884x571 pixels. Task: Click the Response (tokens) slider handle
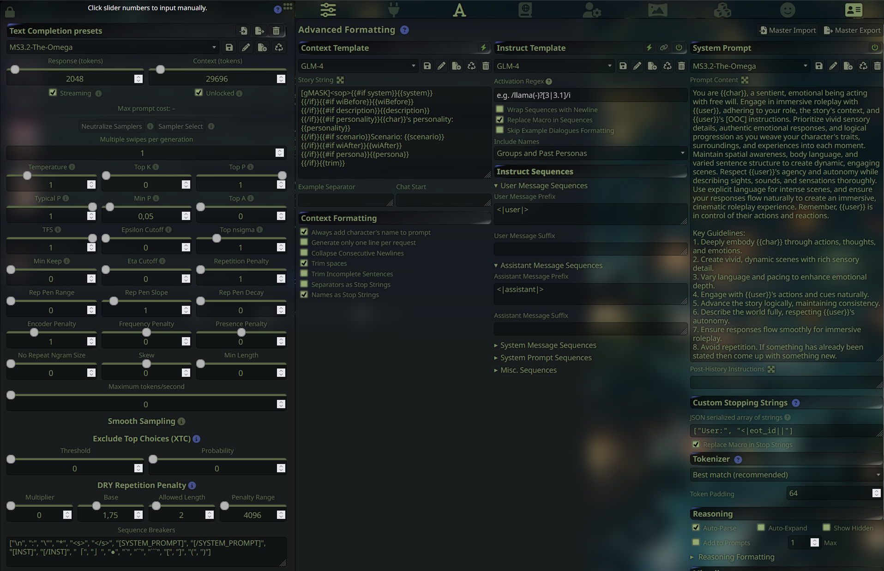pos(15,69)
